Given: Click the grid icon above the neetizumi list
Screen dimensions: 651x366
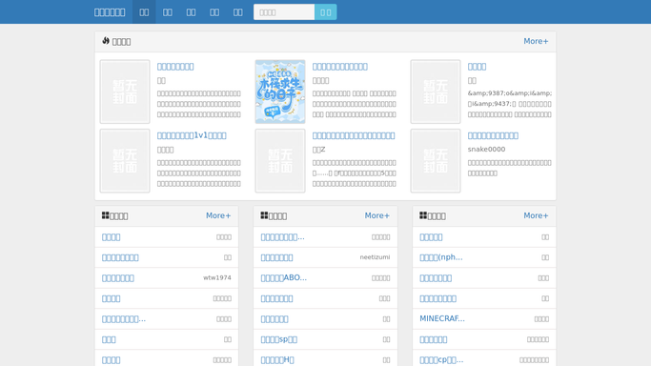Looking at the screenshot, I should (x=264, y=215).
